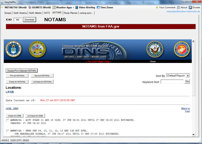Open Time Zones tool
The width and height of the screenshot is (202, 144).
(107, 8)
